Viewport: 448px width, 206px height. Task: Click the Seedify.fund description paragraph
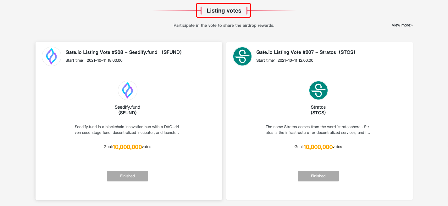click(127, 130)
